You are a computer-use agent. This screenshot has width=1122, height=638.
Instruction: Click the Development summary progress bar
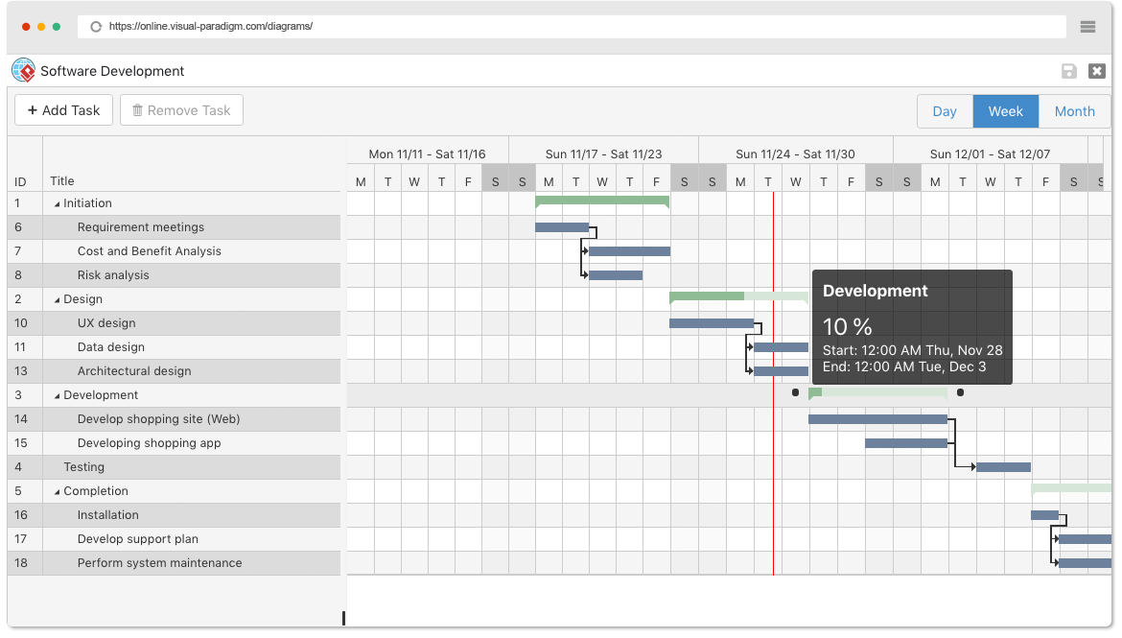click(x=877, y=392)
